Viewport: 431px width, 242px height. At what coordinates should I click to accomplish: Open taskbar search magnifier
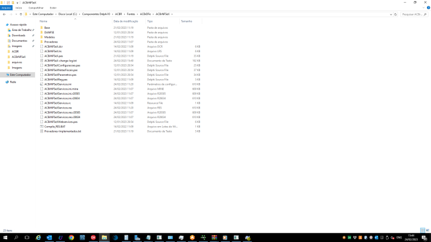click(16, 237)
